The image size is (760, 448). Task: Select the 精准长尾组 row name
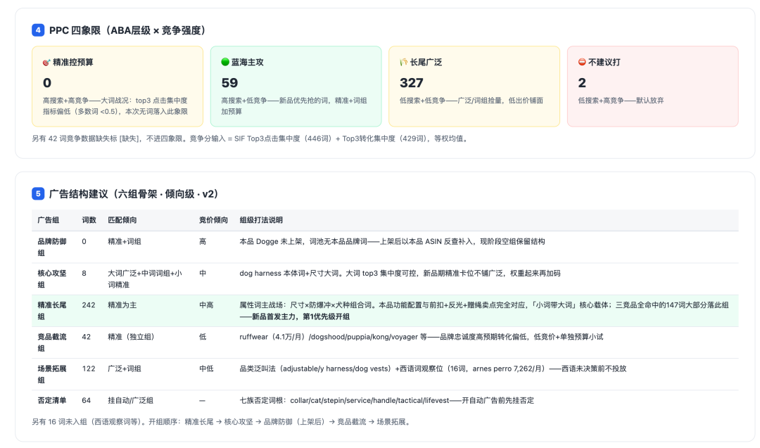tap(52, 311)
